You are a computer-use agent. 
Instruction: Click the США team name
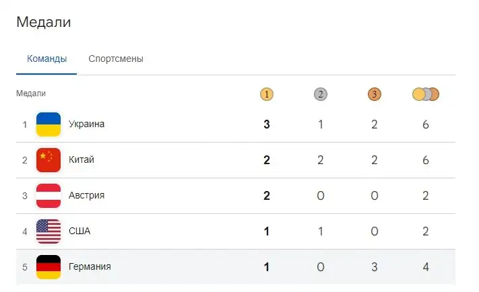tap(79, 231)
